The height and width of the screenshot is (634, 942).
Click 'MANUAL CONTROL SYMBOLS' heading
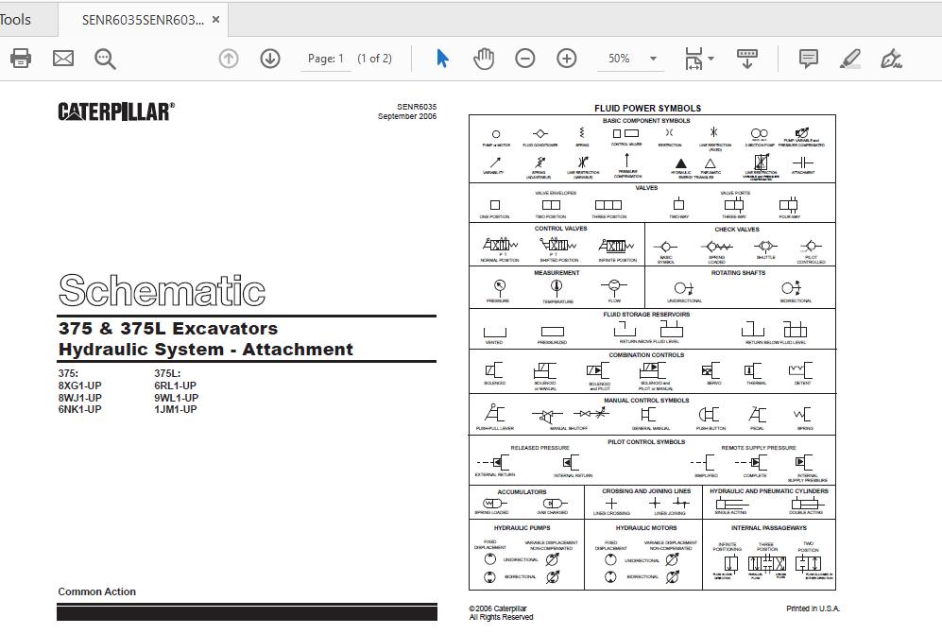(646, 401)
